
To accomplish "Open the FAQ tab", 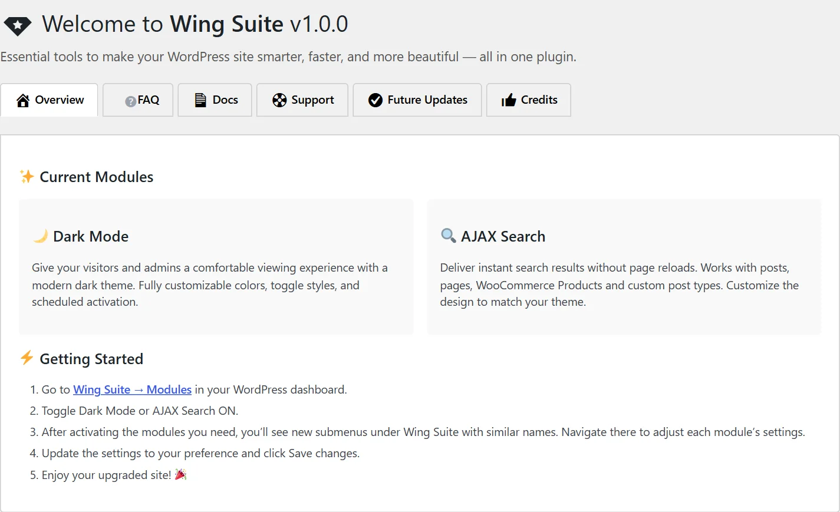I will tap(138, 100).
